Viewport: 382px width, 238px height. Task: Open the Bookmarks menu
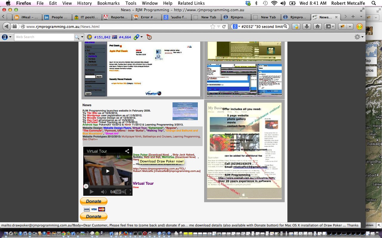[109, 3]
